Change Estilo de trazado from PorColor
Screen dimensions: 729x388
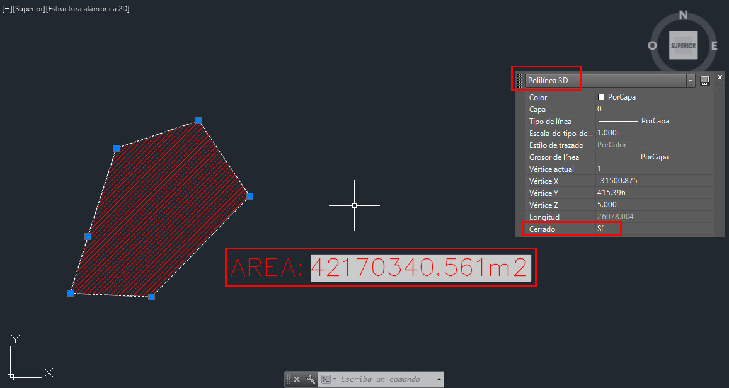tap(611, 145)
